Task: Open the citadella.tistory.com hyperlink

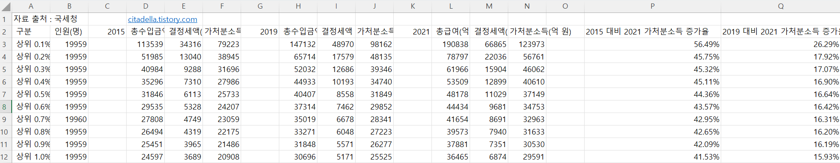Action: (163, 19)
